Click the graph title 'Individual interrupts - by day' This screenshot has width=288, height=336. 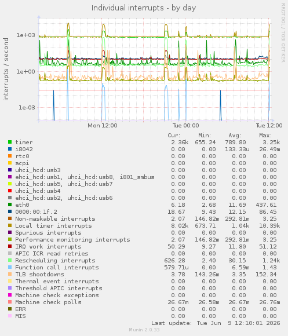[144, 8]
